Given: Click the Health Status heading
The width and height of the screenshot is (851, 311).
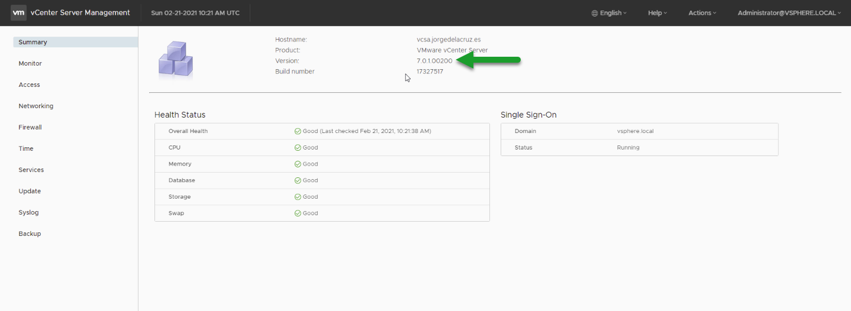Looking at the screenshot, I should click(180, 115).
